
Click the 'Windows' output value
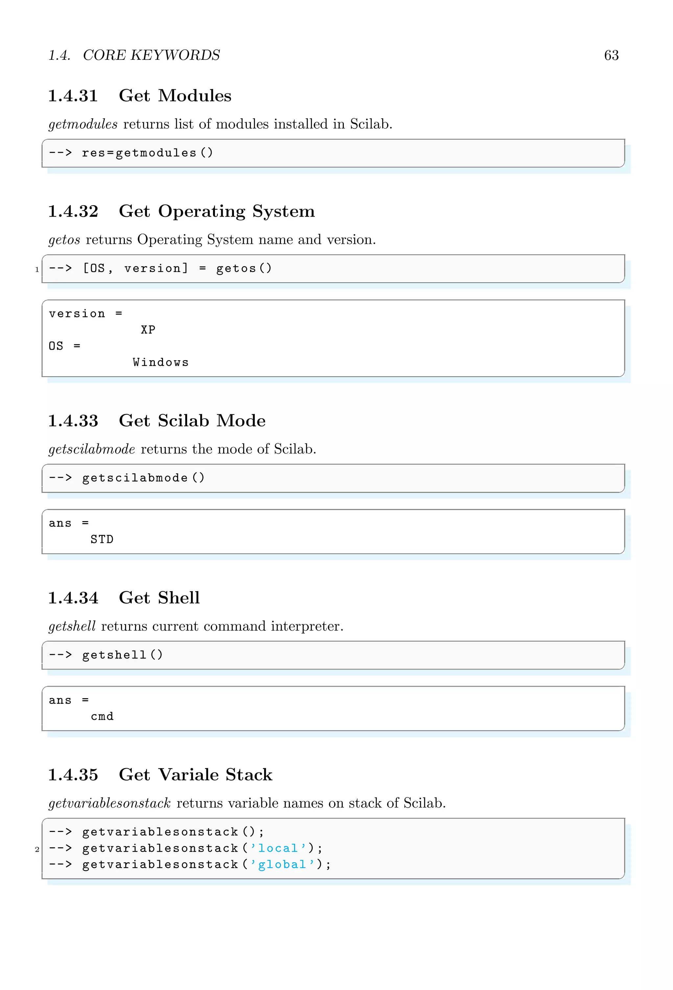161,362
